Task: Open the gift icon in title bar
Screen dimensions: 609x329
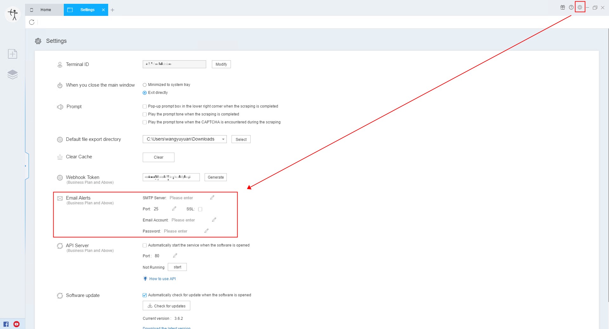Action: (563, 7)
